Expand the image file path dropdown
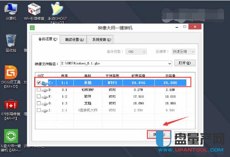 click(169, 64)
